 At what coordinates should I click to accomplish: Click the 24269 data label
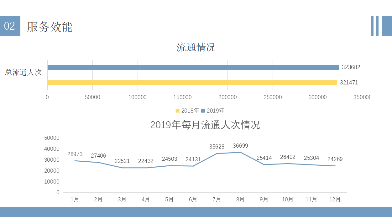click(x=335, y=159)
